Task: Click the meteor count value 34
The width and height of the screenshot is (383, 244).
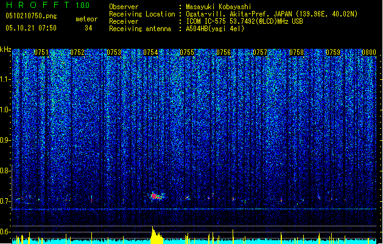Action: (88, 28)
